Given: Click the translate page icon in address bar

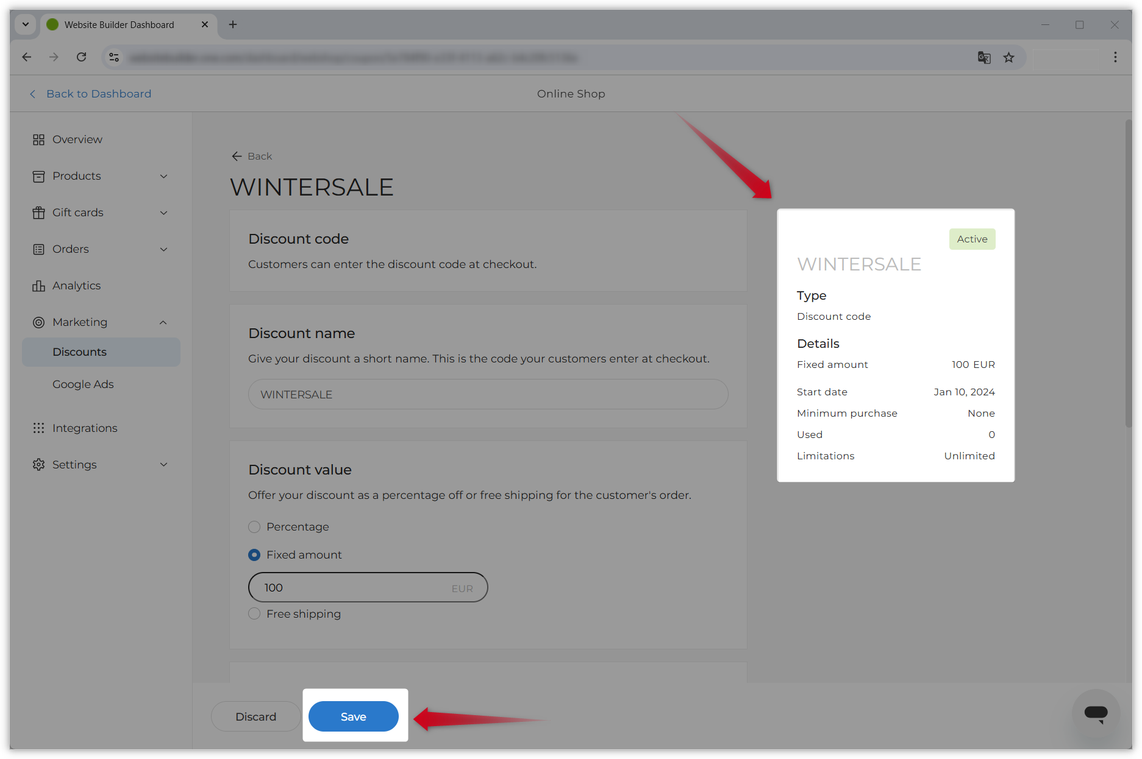Looking at the screenshot, I should pyautogui.click(x=983, y=57).
